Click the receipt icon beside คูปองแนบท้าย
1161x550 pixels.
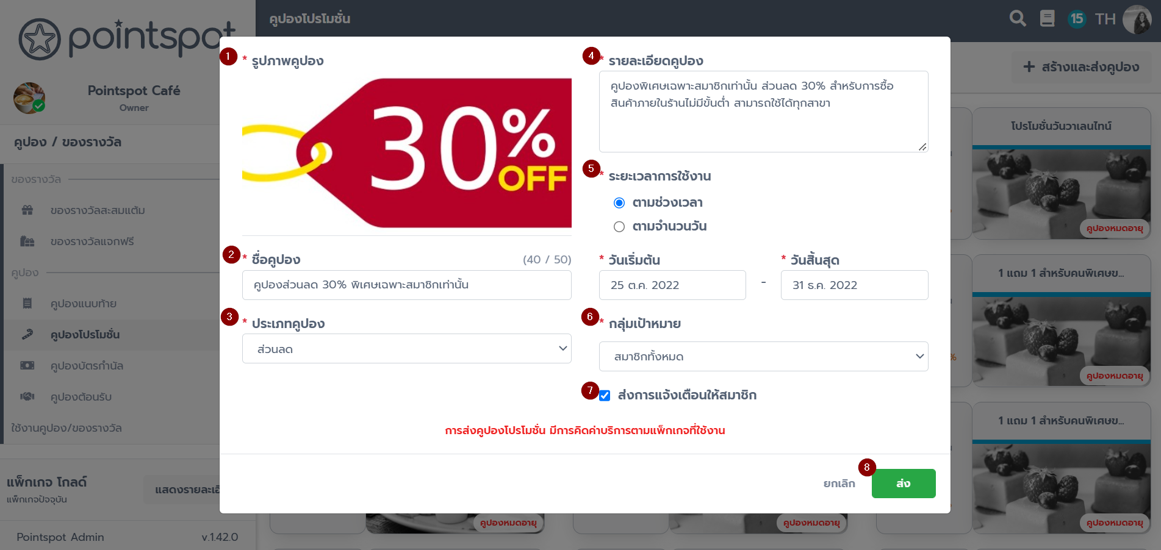coord(27,304)
